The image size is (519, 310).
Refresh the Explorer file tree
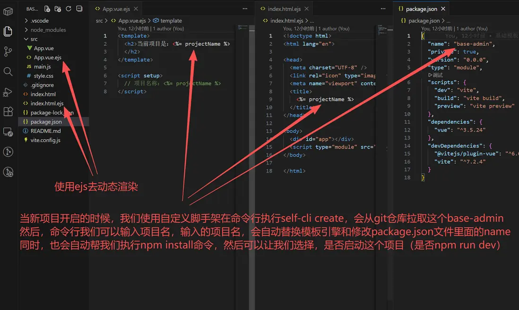69,9
